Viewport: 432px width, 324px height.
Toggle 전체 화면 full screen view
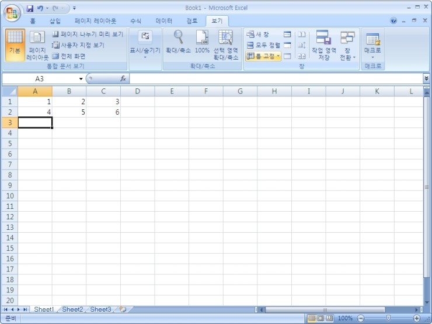click(68, 56)
